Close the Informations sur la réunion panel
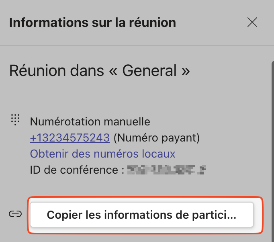Image resolution: width=274 pixels, height=242 pixels. (252, 22)
